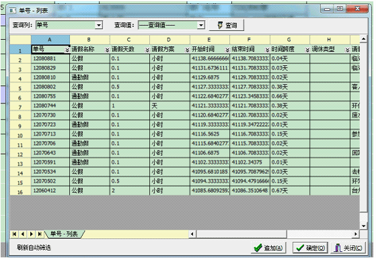Select row header 12

(20, 154)
